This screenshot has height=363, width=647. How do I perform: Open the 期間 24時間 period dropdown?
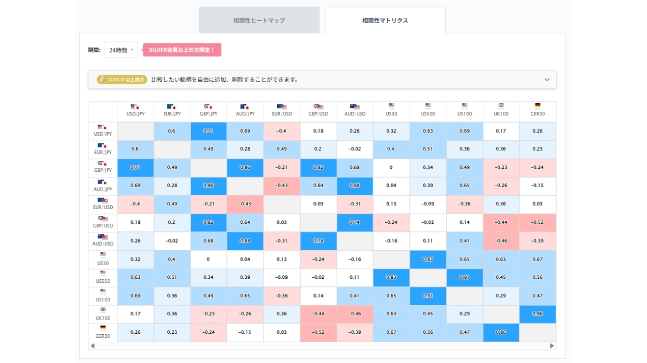tap(121, 50)
